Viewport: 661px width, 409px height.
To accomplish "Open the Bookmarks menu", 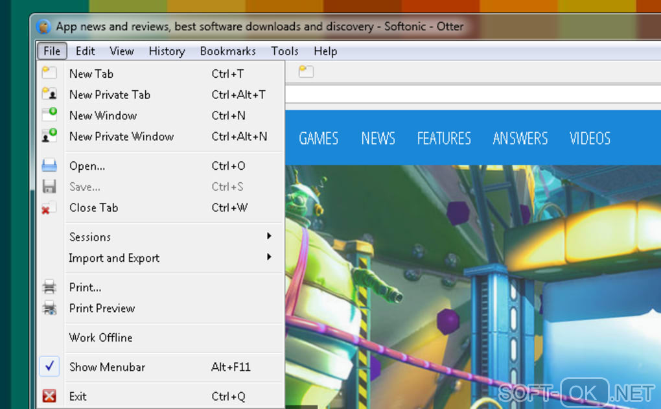I will click(228, 51).
